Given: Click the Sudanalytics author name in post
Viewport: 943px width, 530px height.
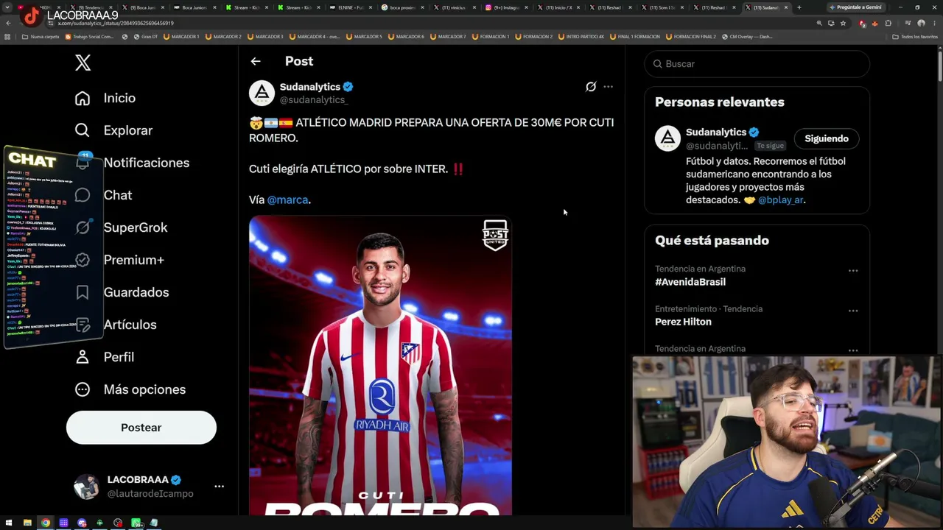Looking at the screenshot, I should 310,87.
